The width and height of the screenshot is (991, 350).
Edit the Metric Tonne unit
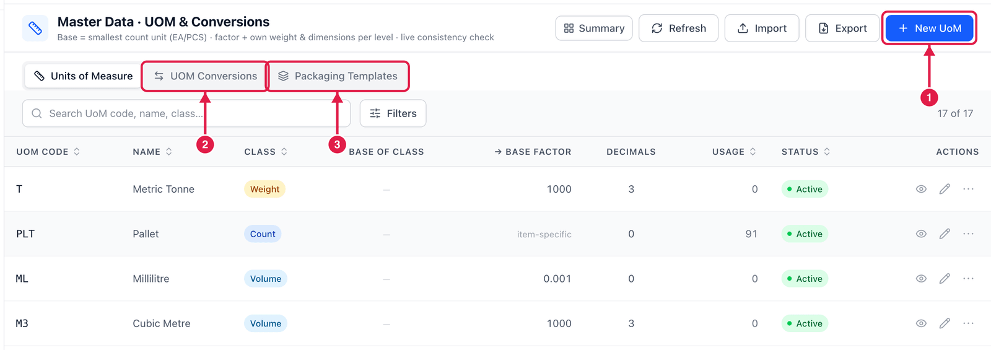click(x=945, y=189)
